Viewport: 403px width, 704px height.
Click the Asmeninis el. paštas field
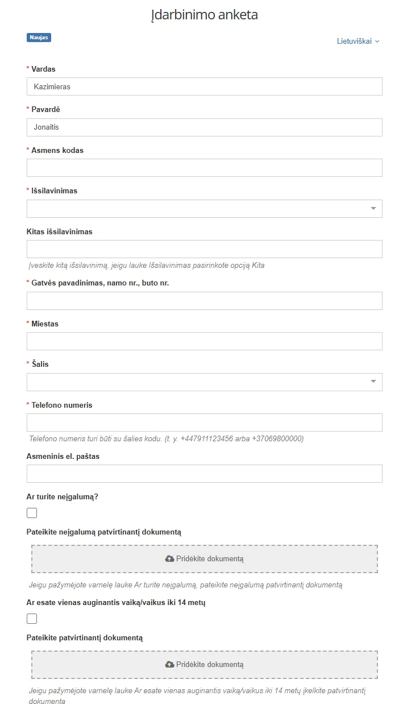204,473
